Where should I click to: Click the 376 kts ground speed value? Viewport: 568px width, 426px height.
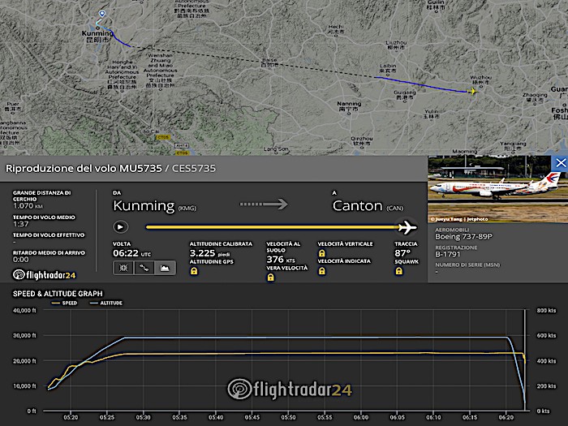click(x=281, y=260)
